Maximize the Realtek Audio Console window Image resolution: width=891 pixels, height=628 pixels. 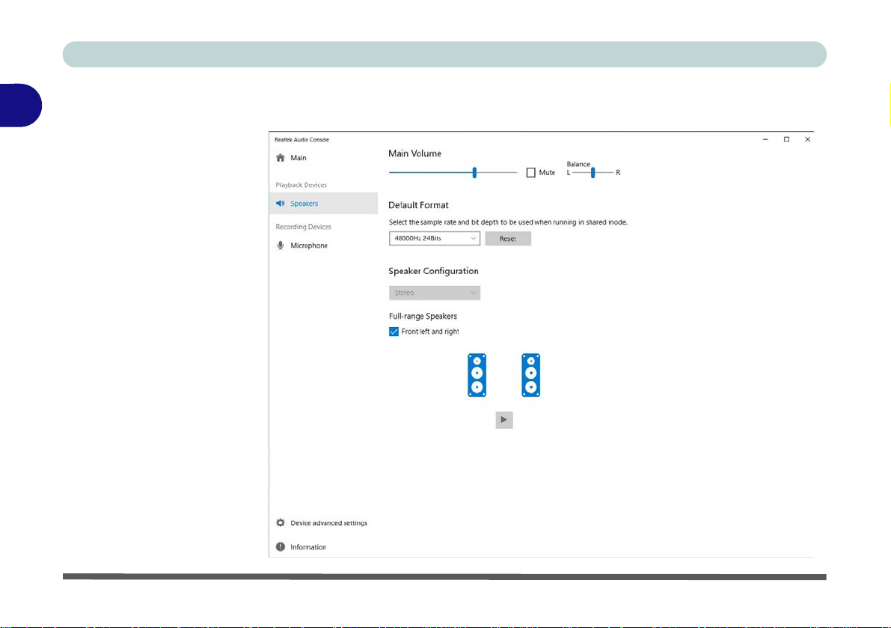(x=786, y=139)
